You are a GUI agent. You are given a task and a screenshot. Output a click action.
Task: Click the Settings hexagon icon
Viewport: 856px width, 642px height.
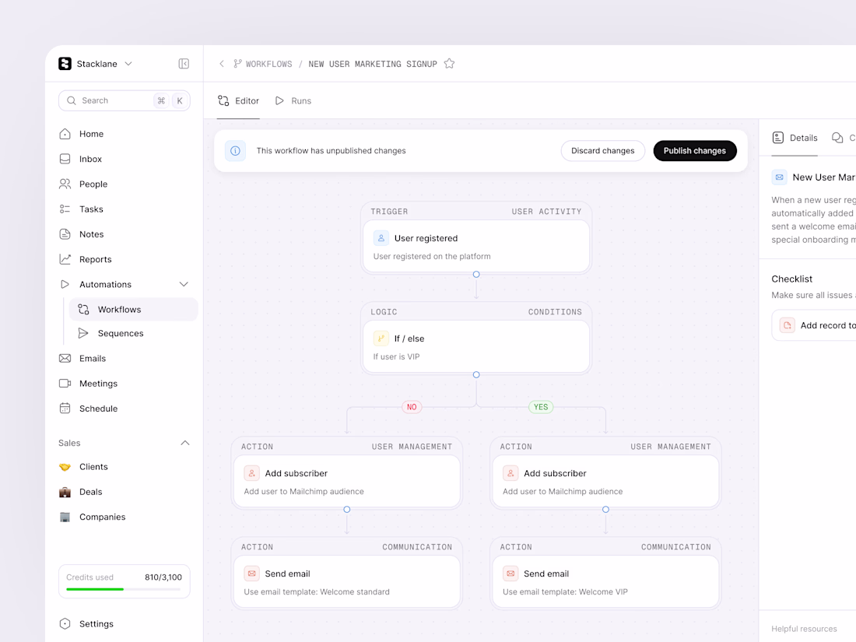click(65, 624)
